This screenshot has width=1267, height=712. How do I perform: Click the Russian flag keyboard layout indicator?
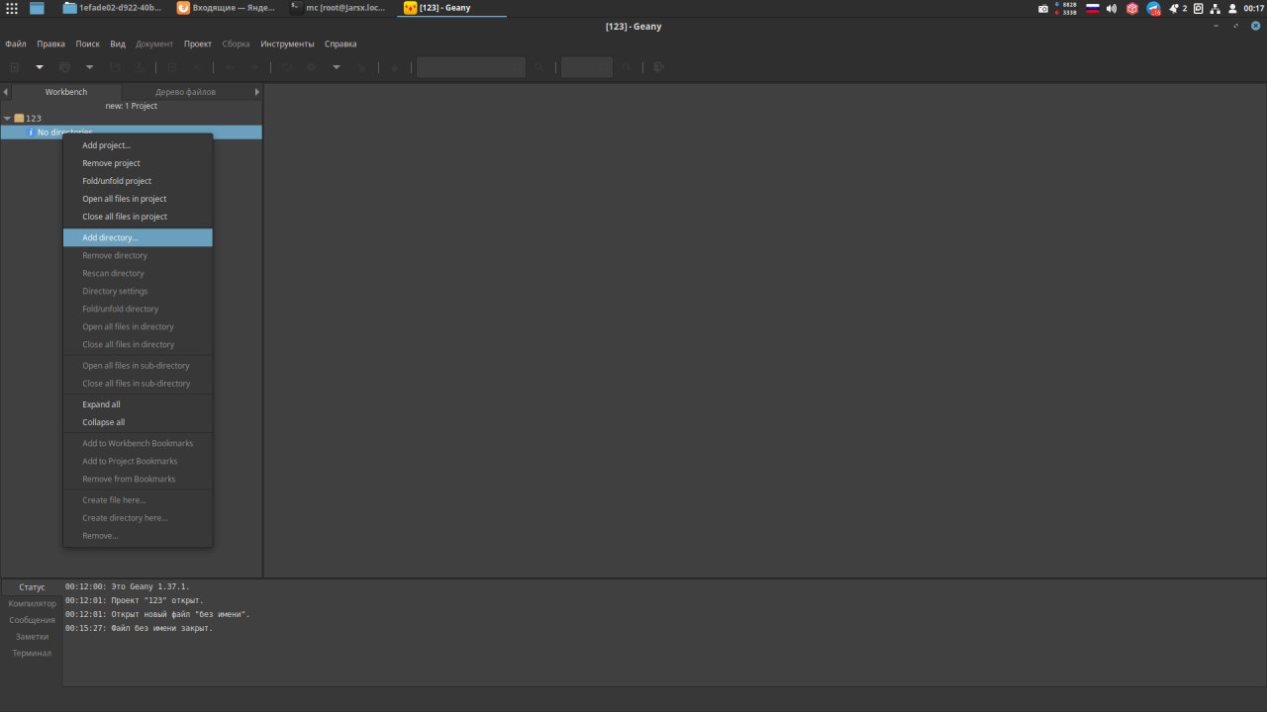pos(1093,8)
